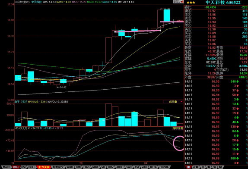Image resolution: width=248 pixels, height=169 pixels.
Task: Open 指标说明 in the KDJ panel
Action: pyautogui.click(x=178, y=128)
